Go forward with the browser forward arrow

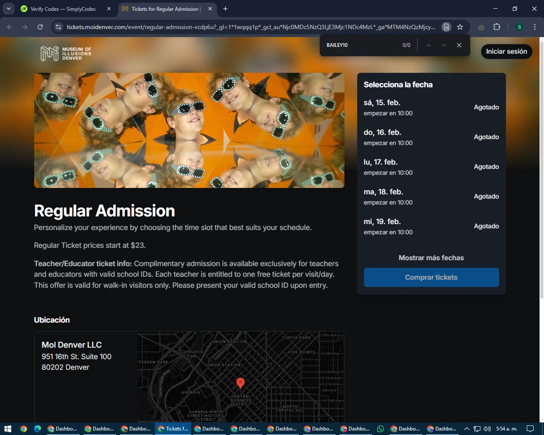point(25,27)
